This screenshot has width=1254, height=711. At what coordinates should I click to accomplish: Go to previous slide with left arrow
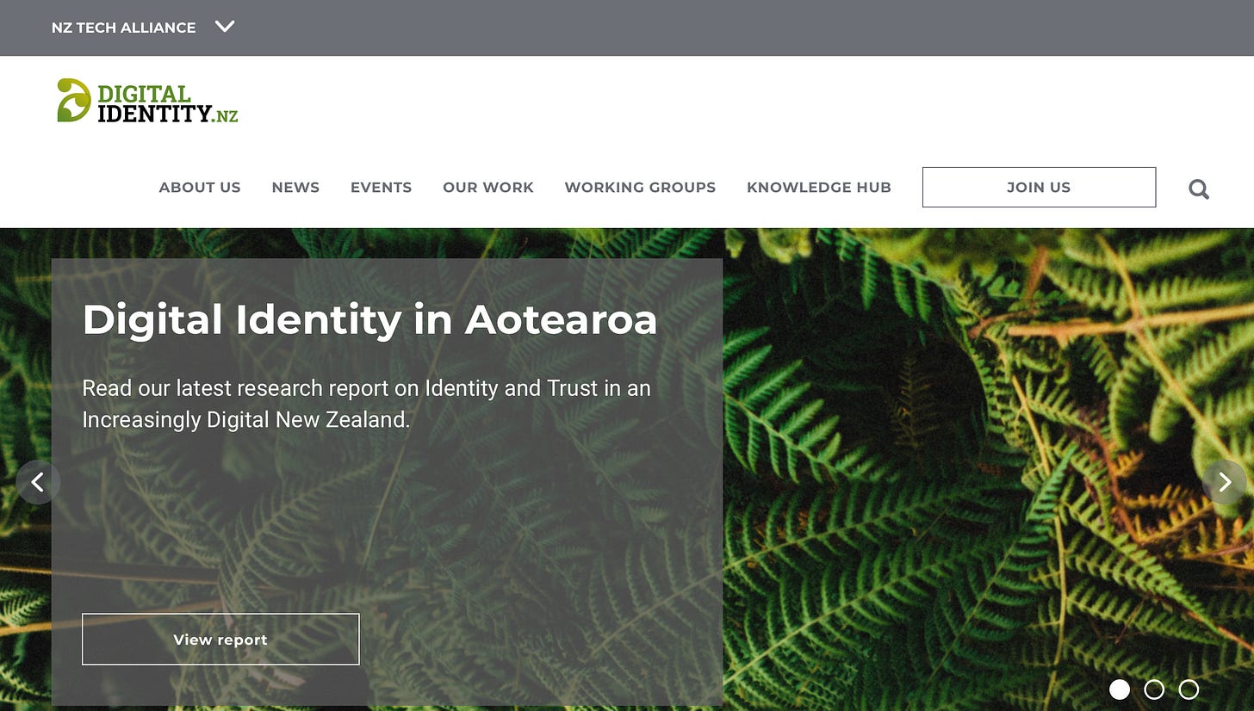pyautogui.click(x=38, y=482)
